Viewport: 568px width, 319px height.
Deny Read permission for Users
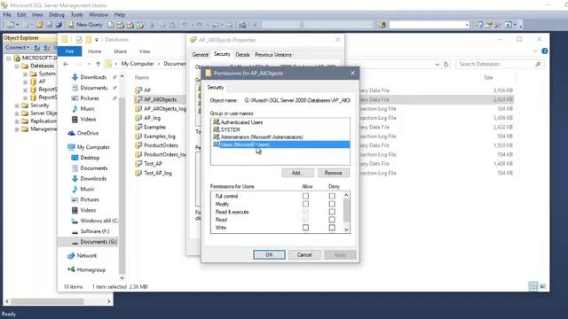[332, 220]
